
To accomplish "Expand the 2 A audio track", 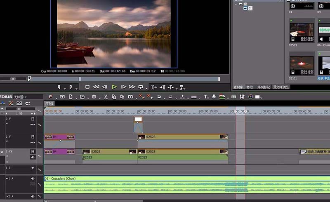I will 7,196.
